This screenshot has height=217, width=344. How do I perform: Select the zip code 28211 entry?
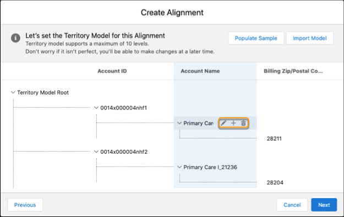[x=274, y=138]
